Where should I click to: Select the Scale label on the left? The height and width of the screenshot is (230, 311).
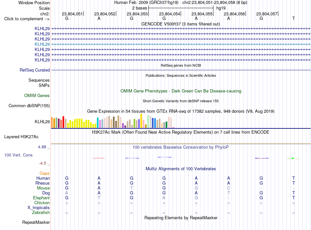[x=44, y=8]
